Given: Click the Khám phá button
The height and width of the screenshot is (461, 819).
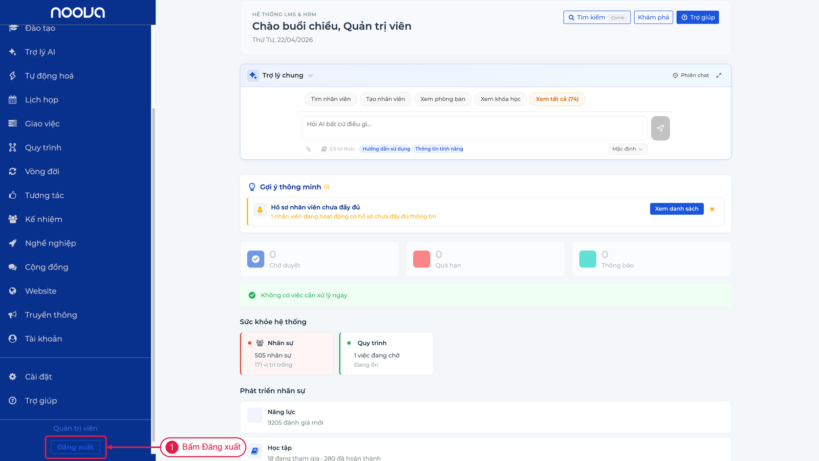Looking at the screenshot, I should (653, 17).
